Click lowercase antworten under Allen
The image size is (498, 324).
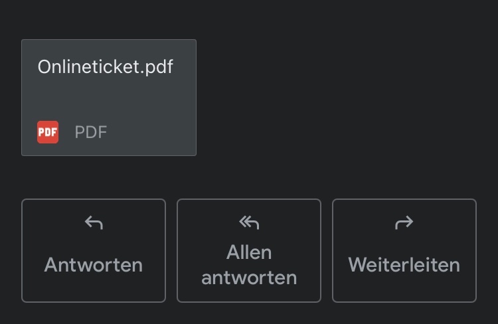click(249, 278)
